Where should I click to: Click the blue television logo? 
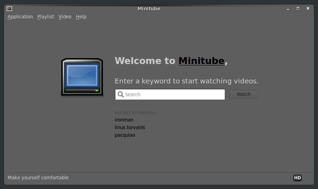pos(82,77)
